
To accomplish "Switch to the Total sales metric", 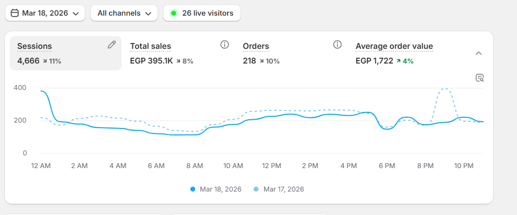I will 151,46.
